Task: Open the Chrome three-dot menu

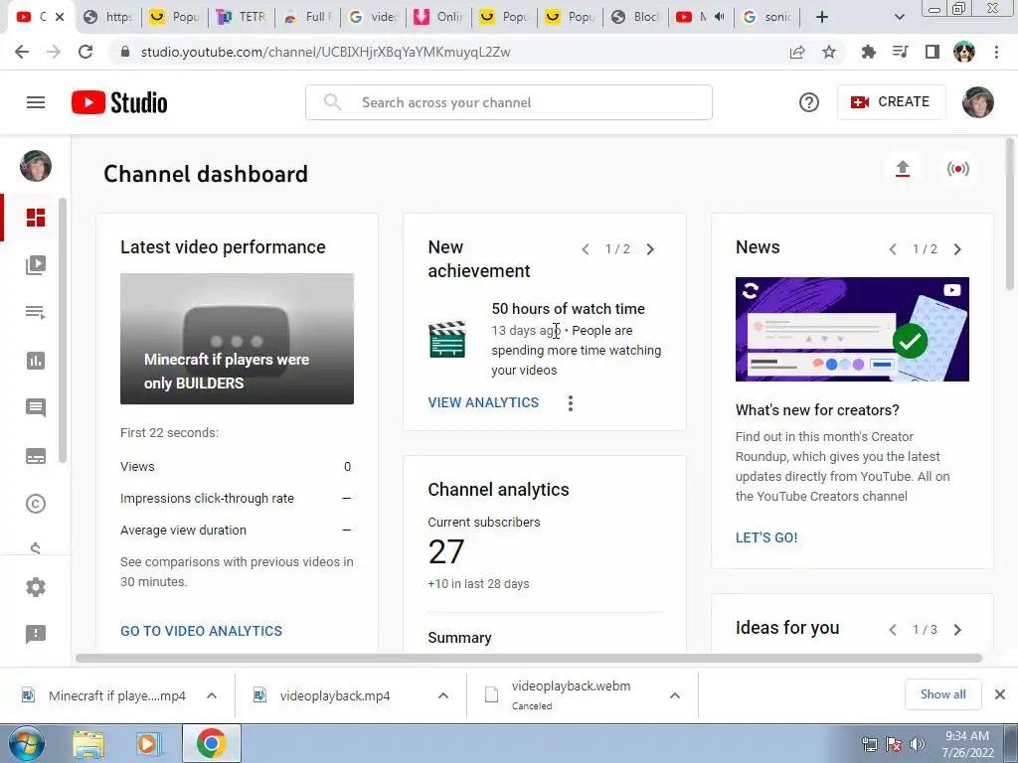Action: coord(996,52)
